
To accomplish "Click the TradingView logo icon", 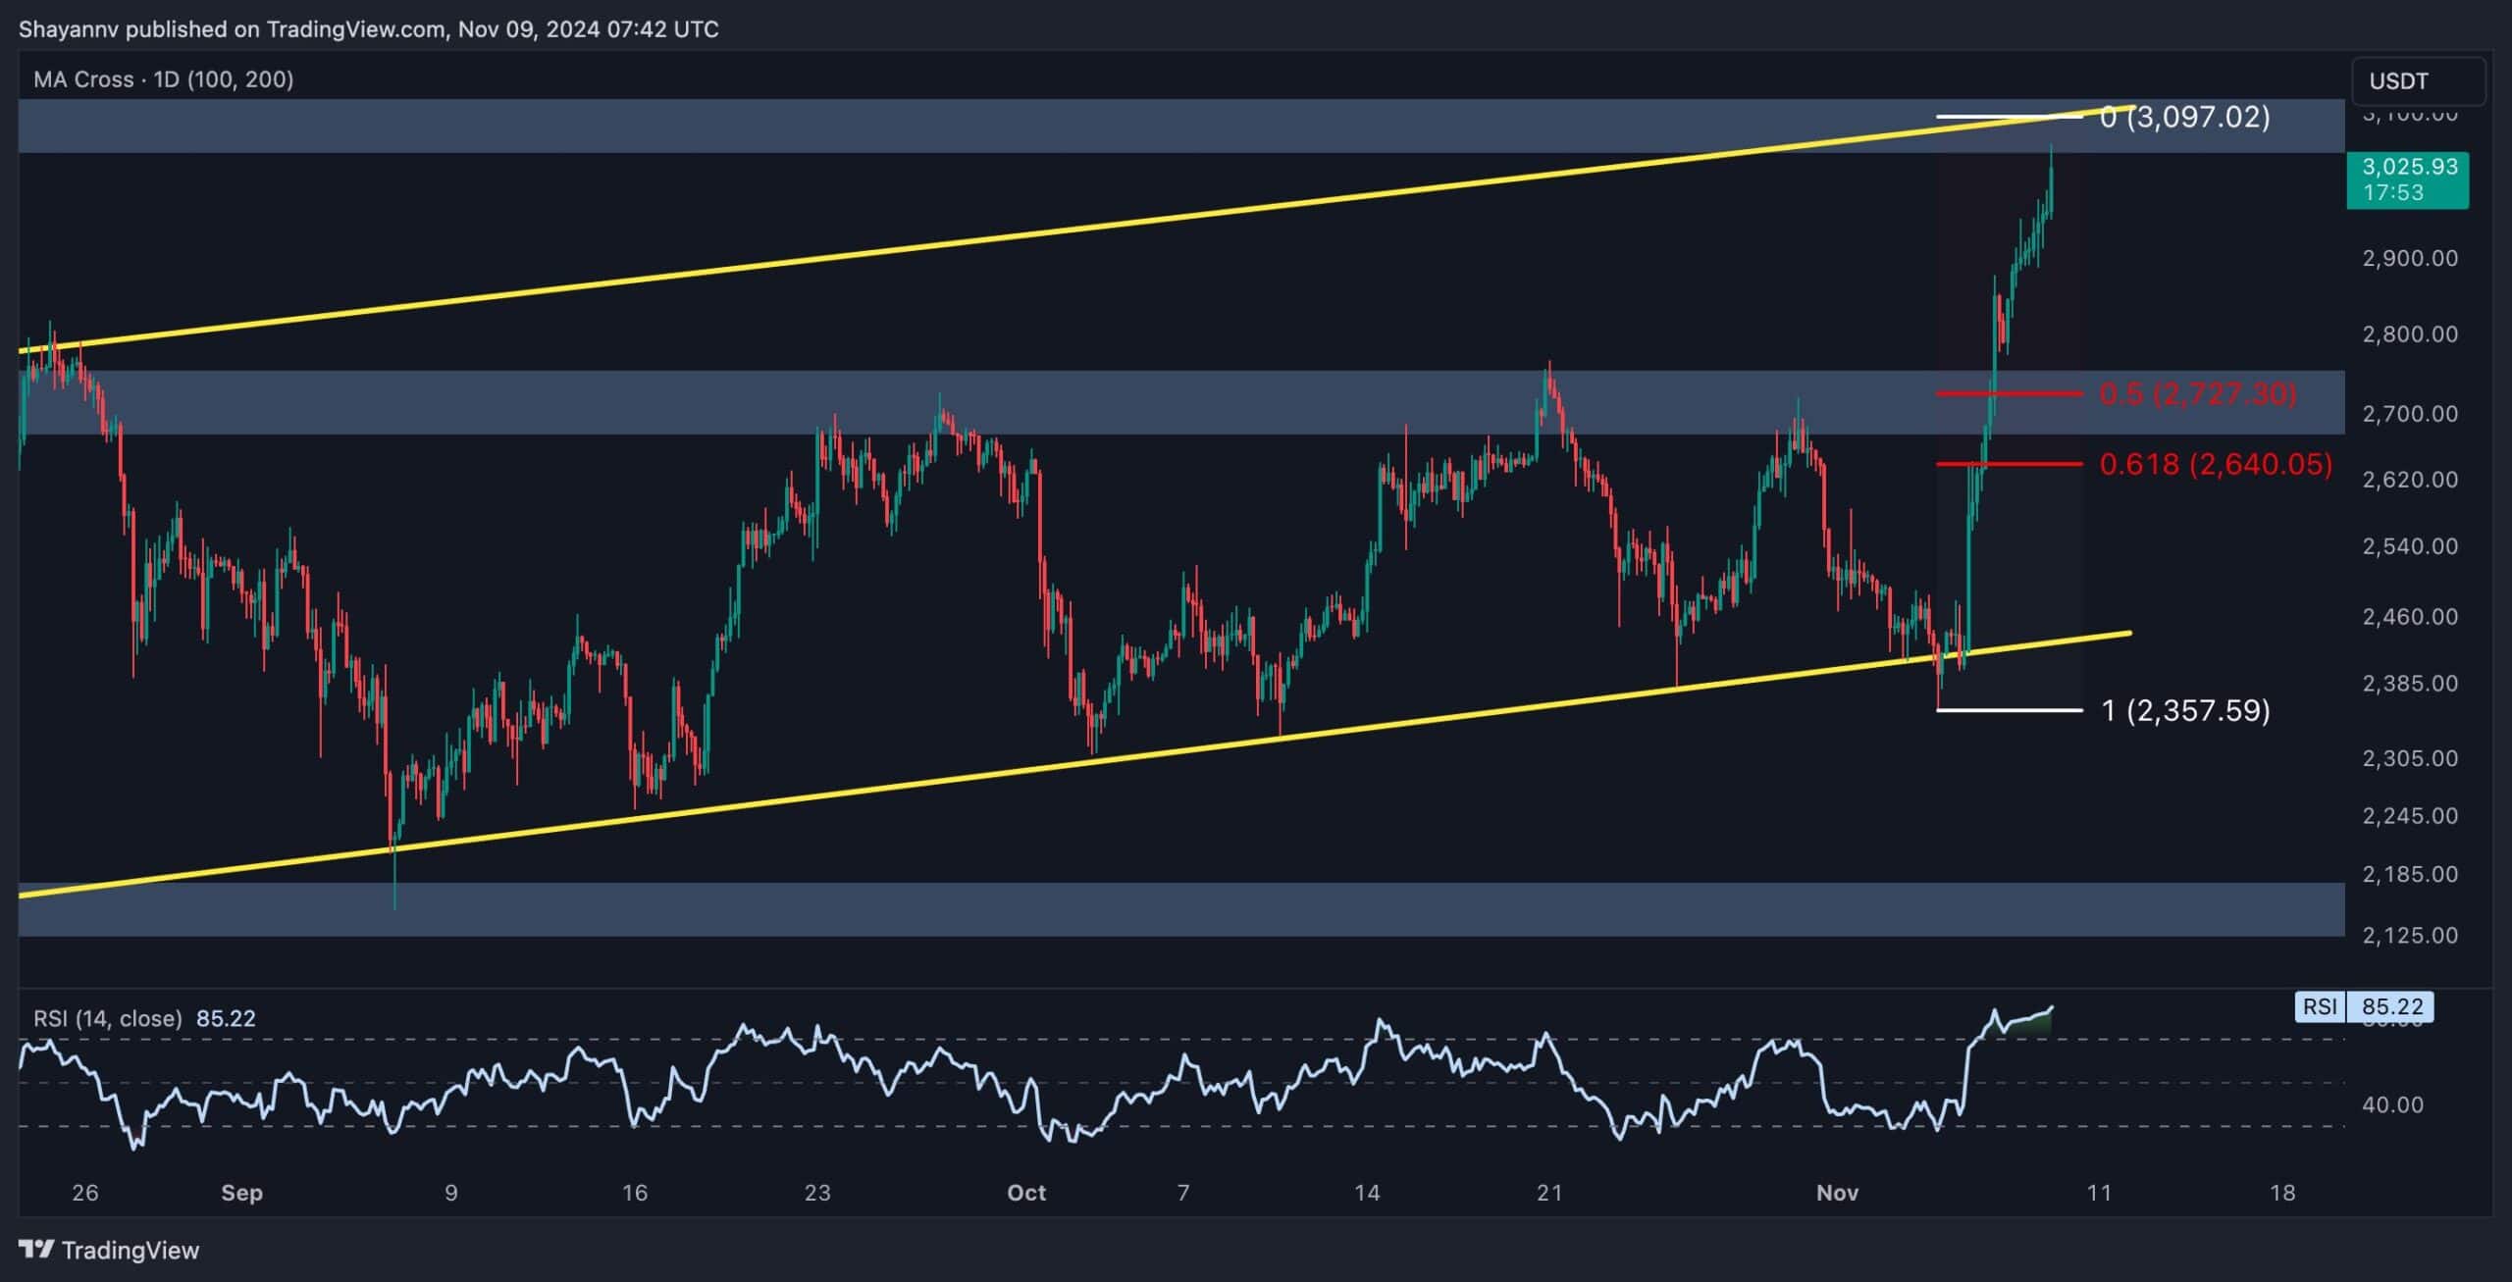I will pyautogui.click(x=37, y=1251).
